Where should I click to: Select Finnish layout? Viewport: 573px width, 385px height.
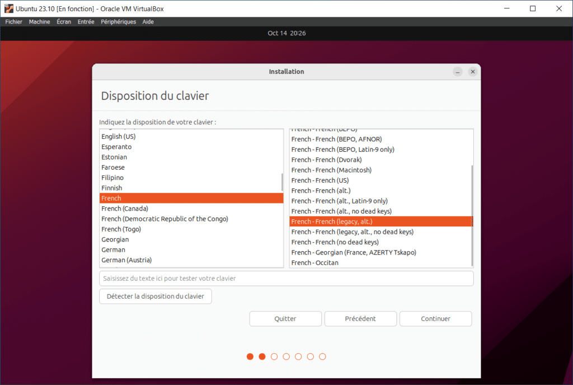pos(191,188)
